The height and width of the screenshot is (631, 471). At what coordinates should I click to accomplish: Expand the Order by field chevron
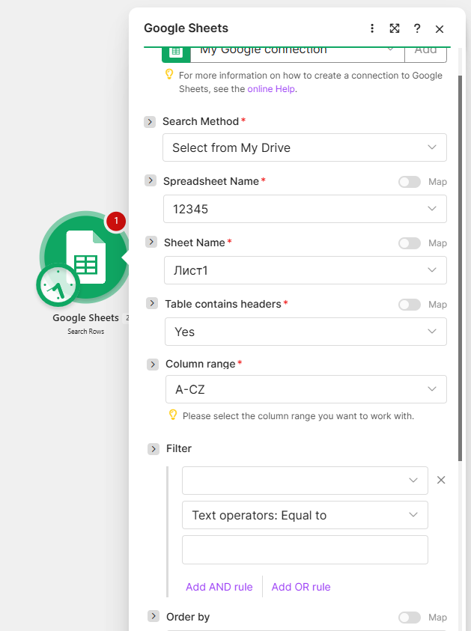click(154, 616)
